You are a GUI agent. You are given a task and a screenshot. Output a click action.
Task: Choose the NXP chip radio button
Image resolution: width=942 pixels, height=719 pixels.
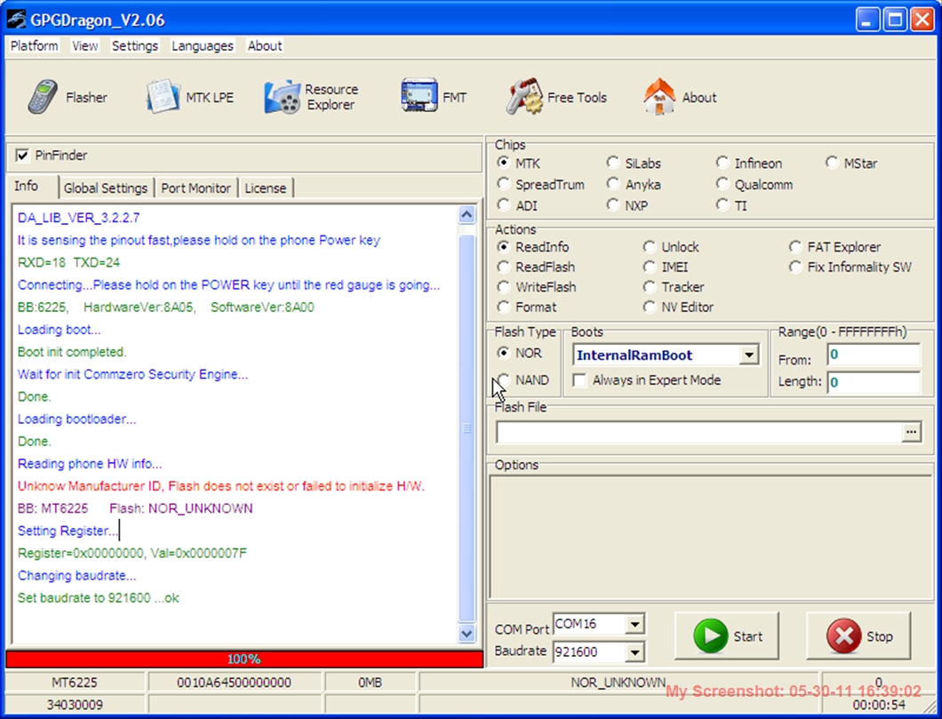point(613,205)
